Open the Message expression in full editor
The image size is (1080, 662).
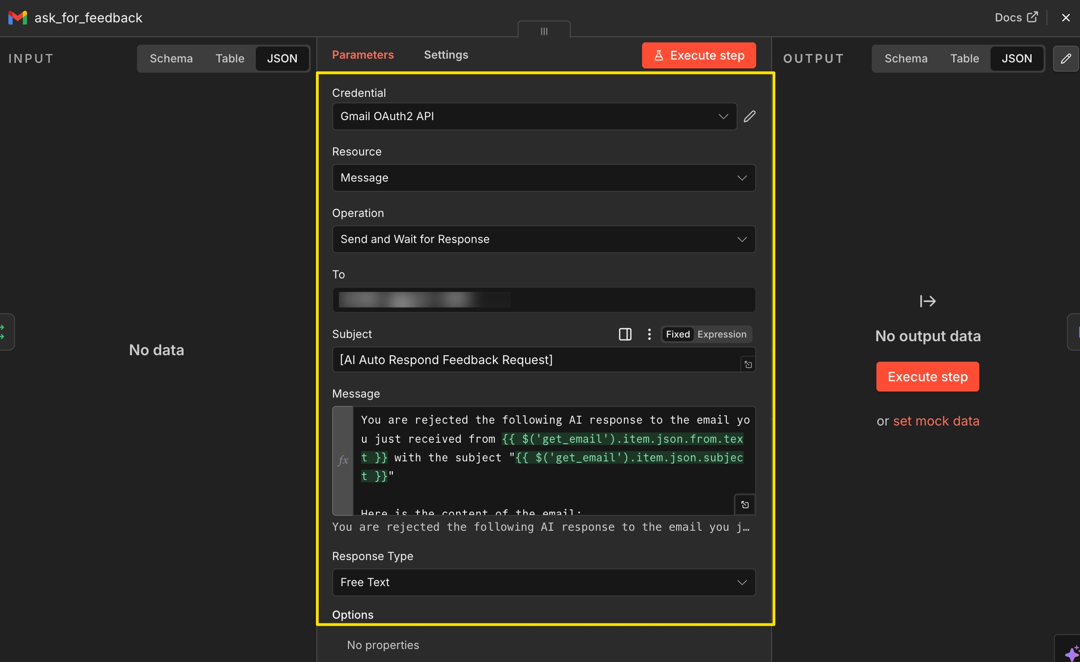coord(745,505)
